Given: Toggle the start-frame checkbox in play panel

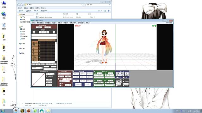Looking at the screenshot, I should click(116, 86).
